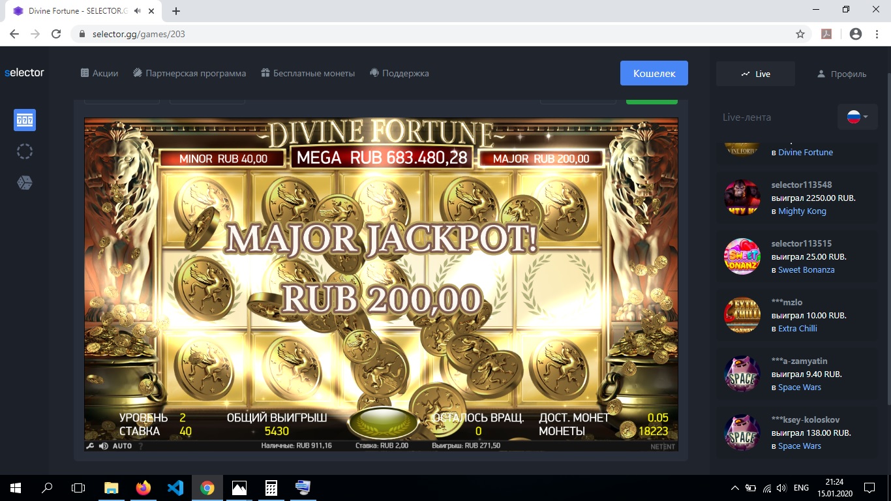The image size is (891, 501).
Task: Open the slots games sidebar icon
Action: point(25,120)
